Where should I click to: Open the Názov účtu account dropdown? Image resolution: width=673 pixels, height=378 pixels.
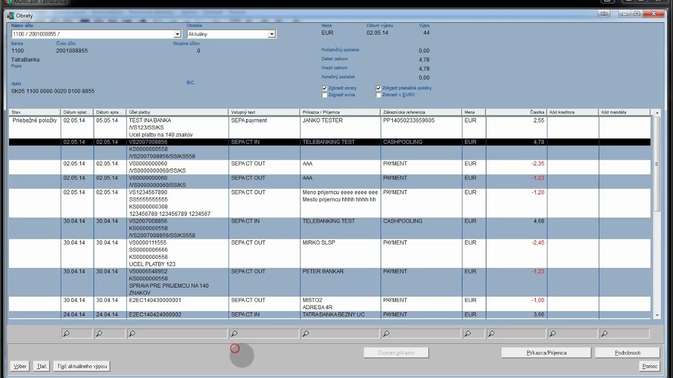[177, 34]
